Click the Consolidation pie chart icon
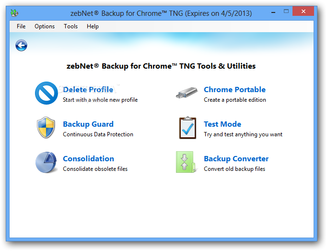 coord(46,162)
